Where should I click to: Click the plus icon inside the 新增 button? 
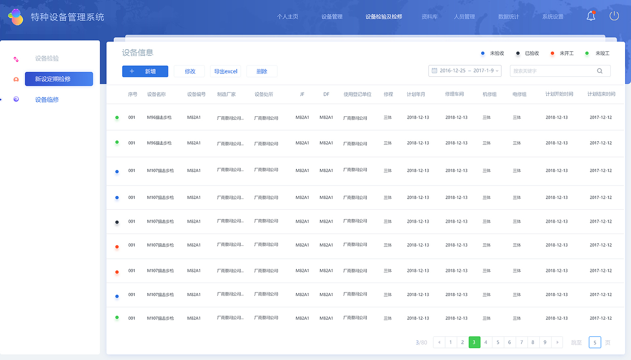pos(132,71)
